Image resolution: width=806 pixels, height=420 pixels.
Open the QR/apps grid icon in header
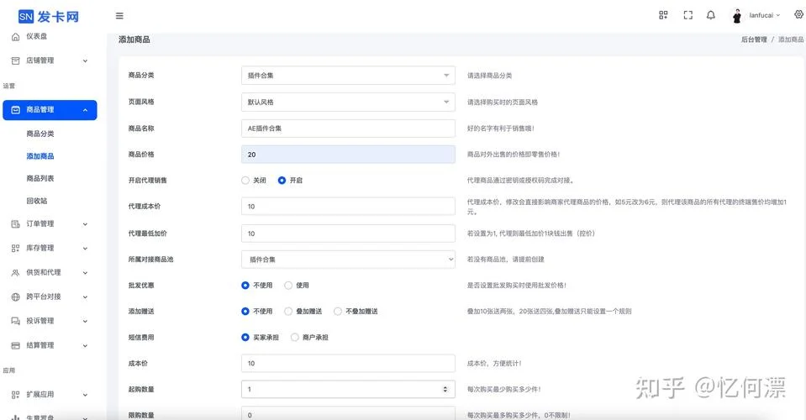click(x=663, y=15)
